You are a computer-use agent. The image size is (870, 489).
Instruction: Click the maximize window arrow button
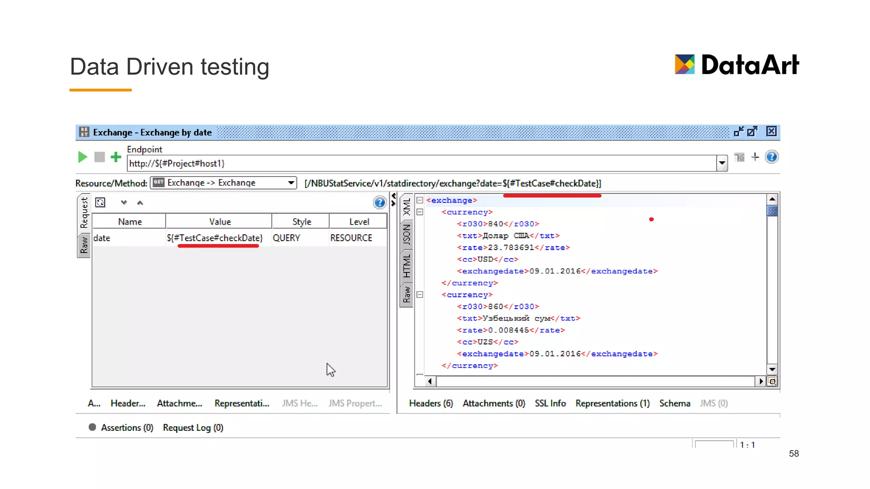pyautogui.click(x=752, y=132)
